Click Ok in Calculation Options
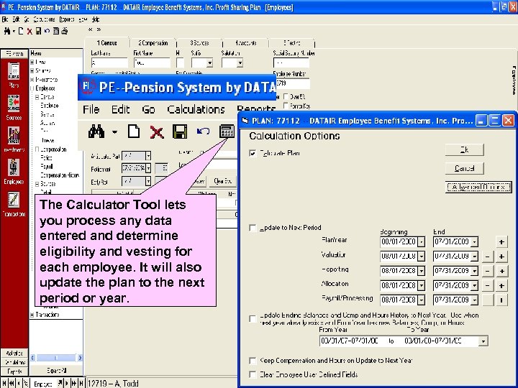Screen dimensions: 518x388 465,149
